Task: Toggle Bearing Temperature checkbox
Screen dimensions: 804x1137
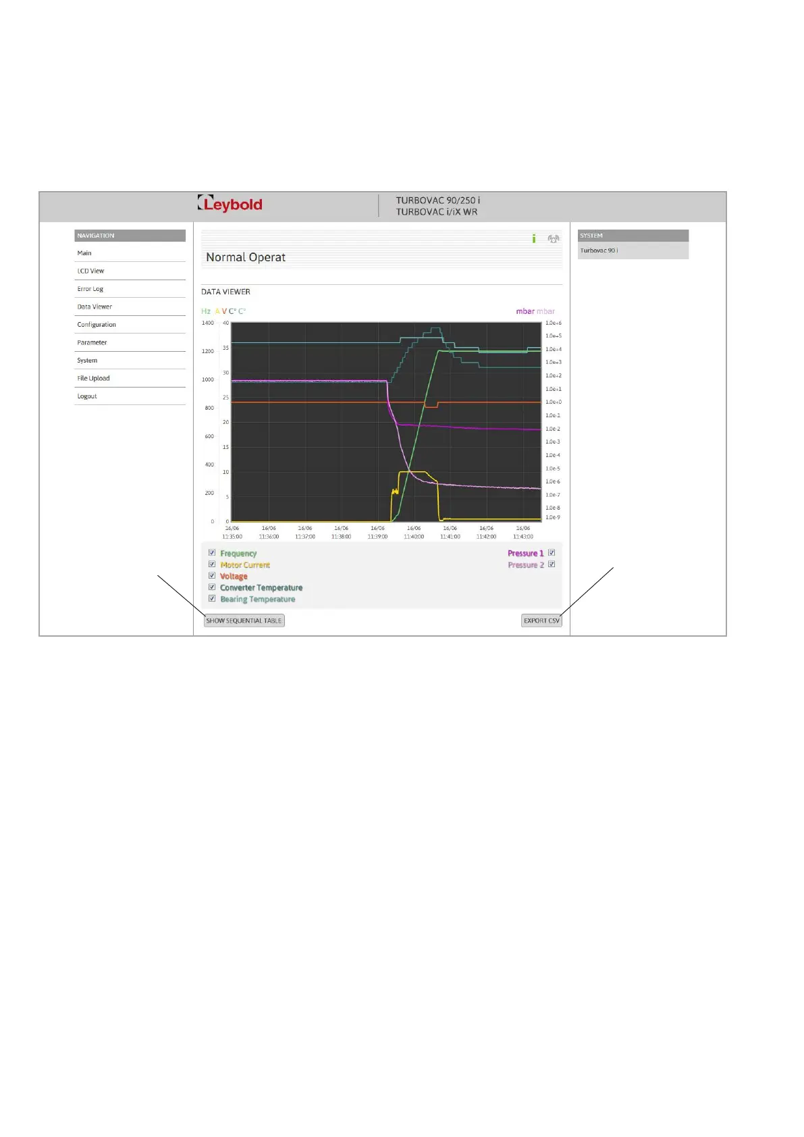Action: point(212,598)
